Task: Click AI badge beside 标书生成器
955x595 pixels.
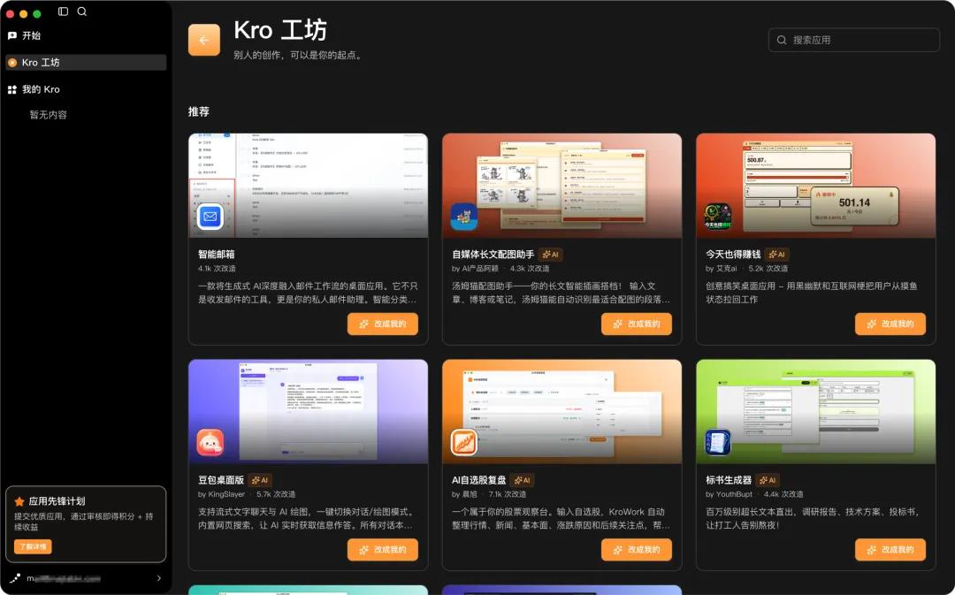Action: tap(768, 480)
